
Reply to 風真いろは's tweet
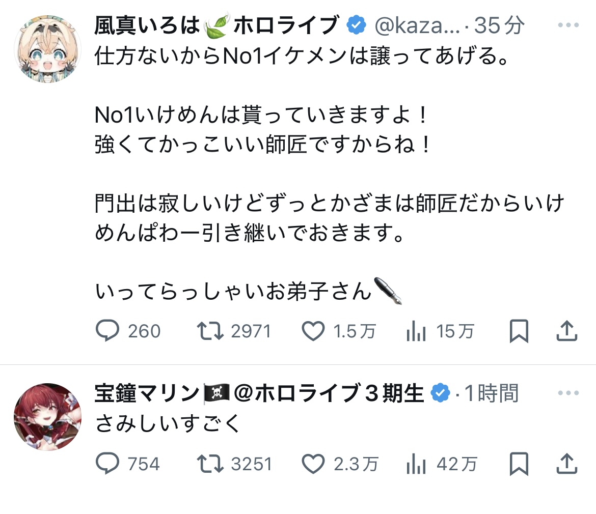click(108, 332)
